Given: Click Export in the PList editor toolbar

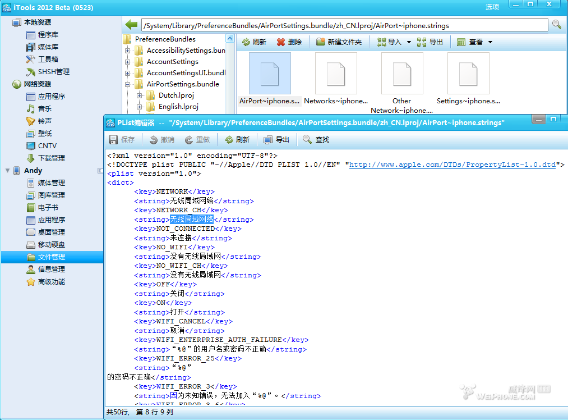Looking at the screenshot, I should (268, 140).
